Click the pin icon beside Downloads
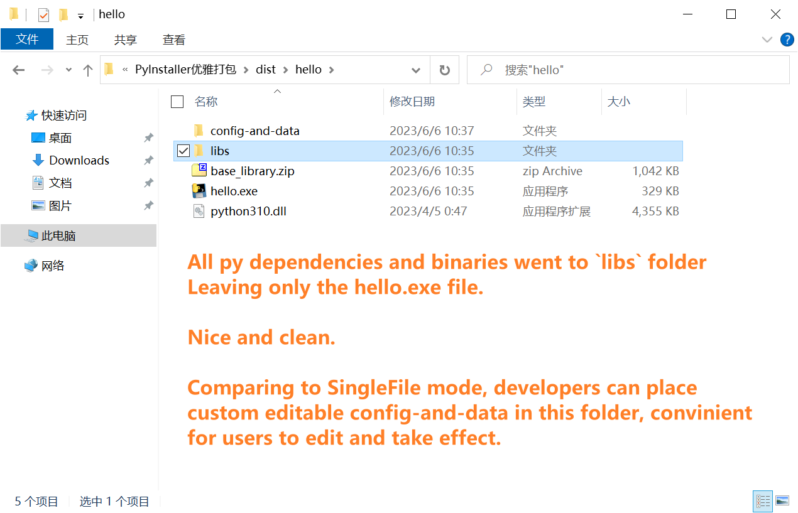 click(148, 160)
